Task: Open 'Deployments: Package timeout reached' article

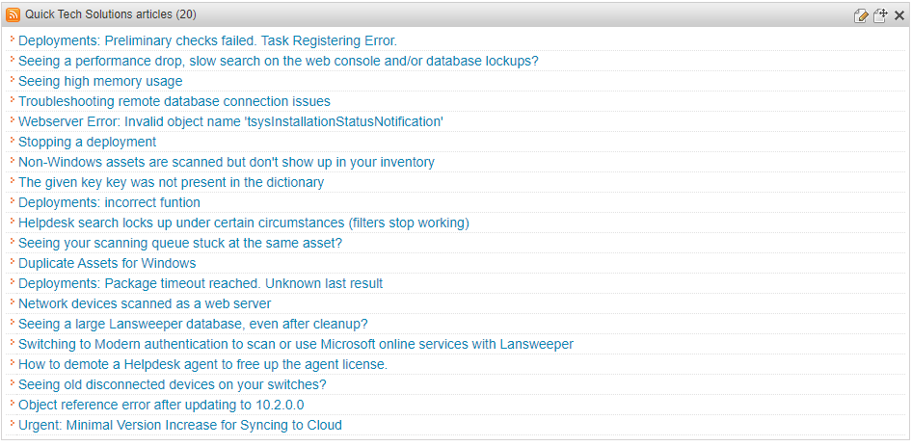Action: click(x=201, y=283)
